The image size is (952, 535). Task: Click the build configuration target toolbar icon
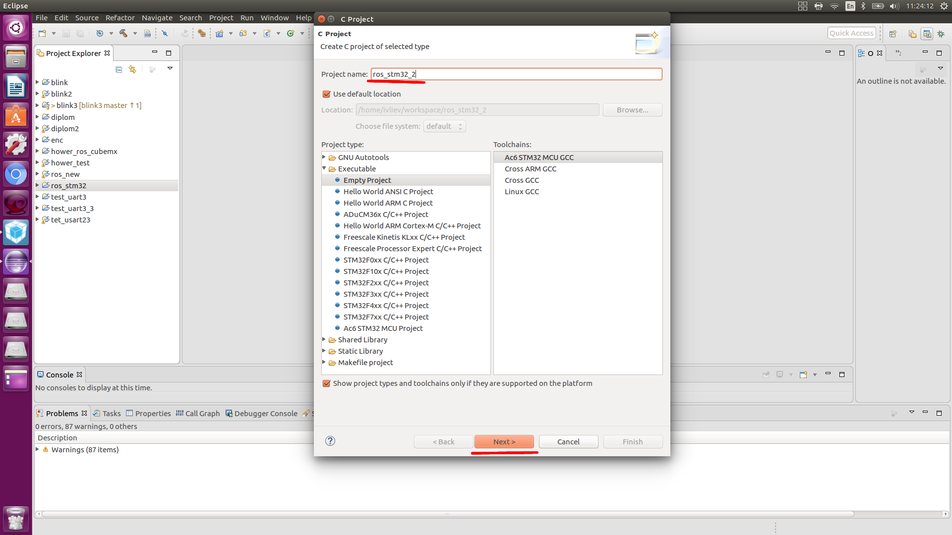[100, 34]
